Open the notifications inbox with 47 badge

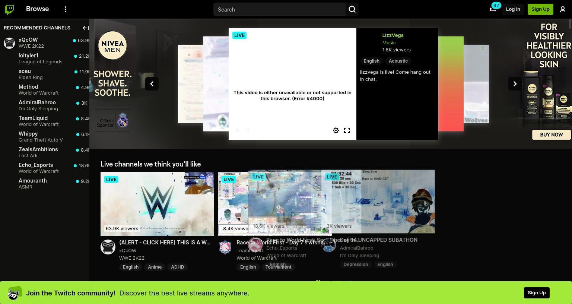point(493,9)
